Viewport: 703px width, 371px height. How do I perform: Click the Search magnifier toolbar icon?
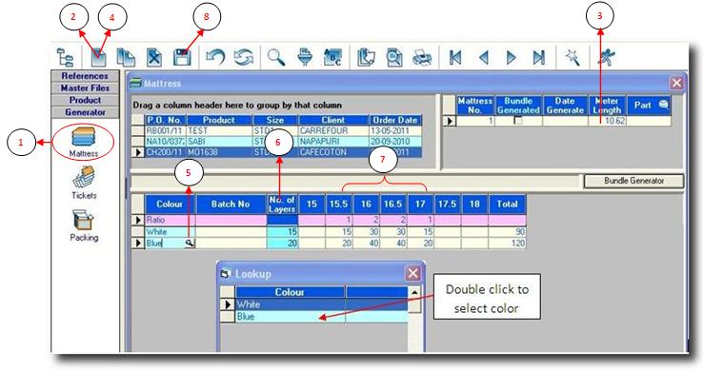point(276,57)
